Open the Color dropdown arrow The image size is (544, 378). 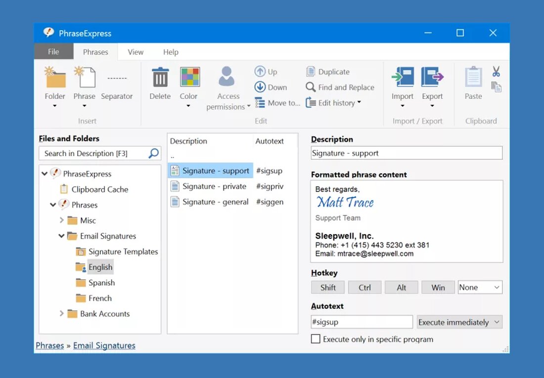point(188,106)
